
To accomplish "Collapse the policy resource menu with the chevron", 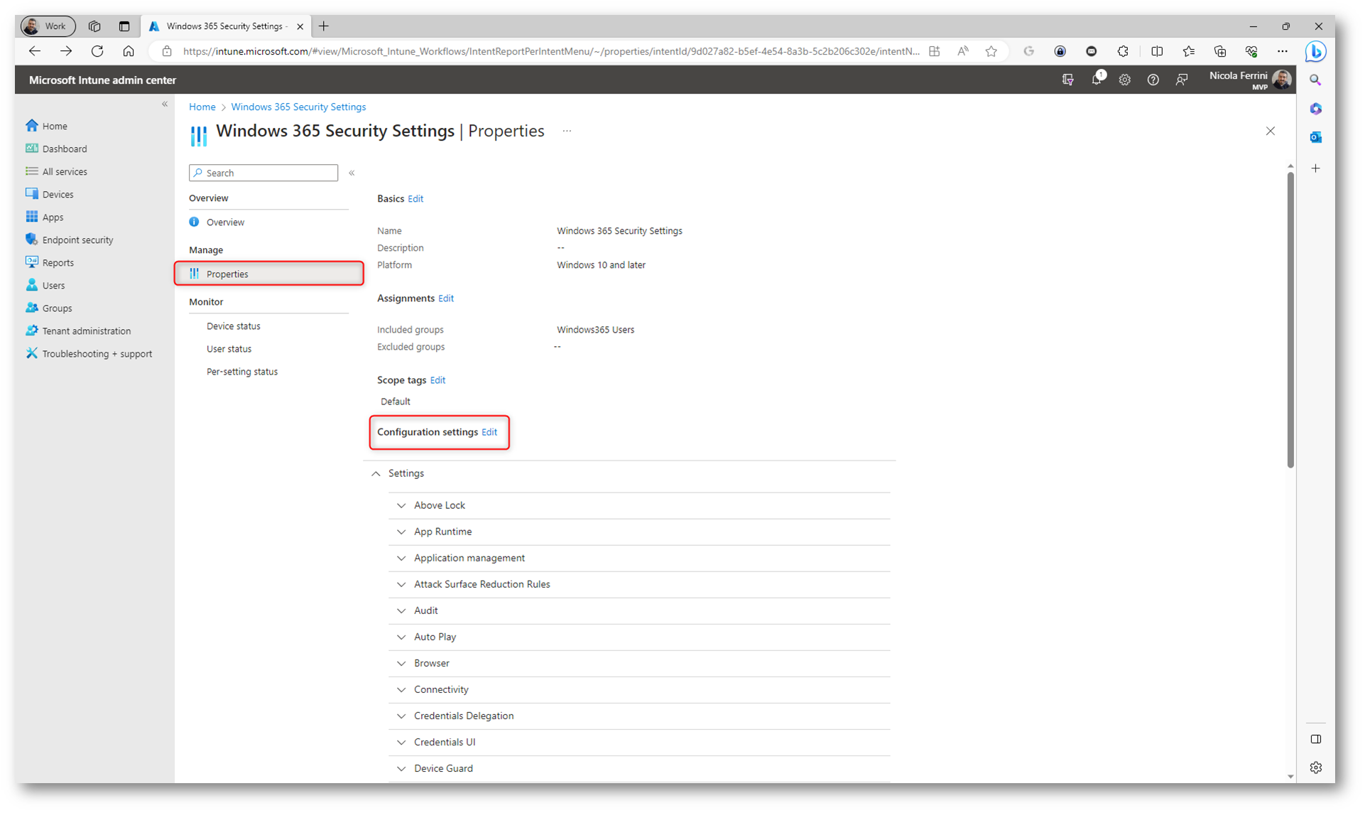I will click(x=352, y=173).
